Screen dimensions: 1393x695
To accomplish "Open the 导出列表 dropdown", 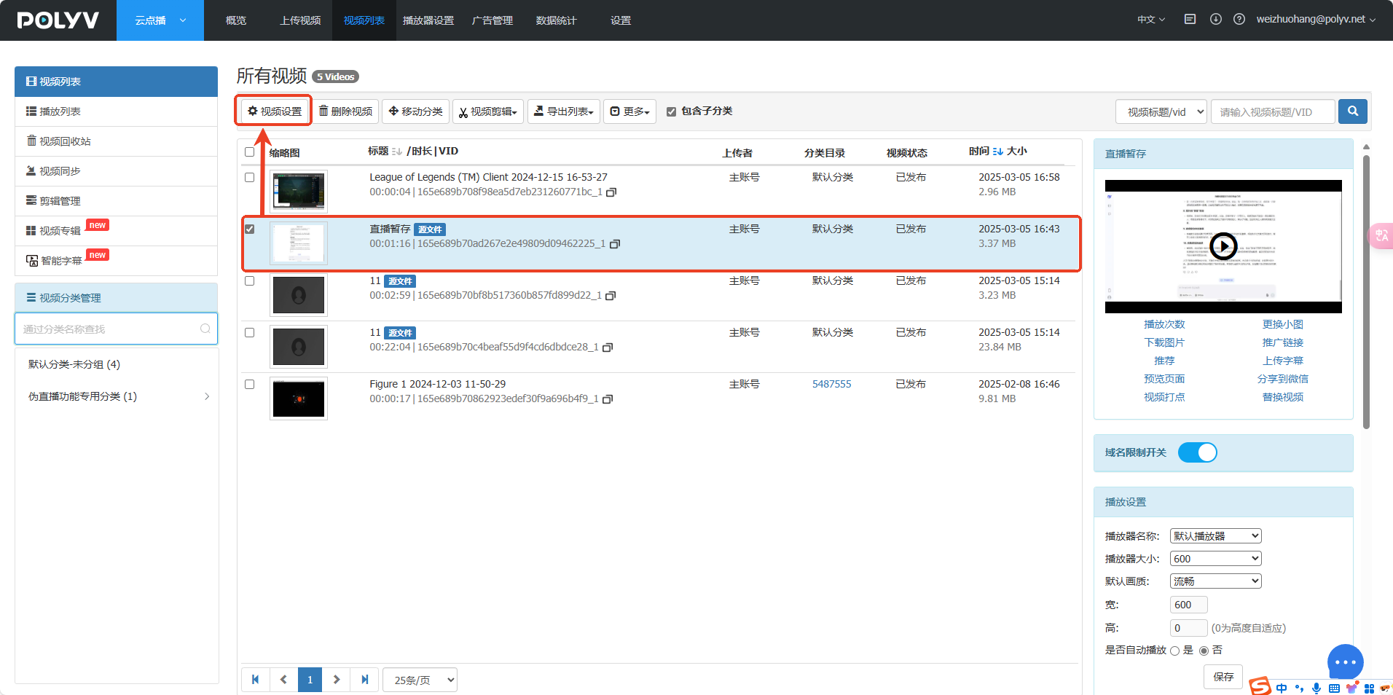I will (x=564, y=111).
